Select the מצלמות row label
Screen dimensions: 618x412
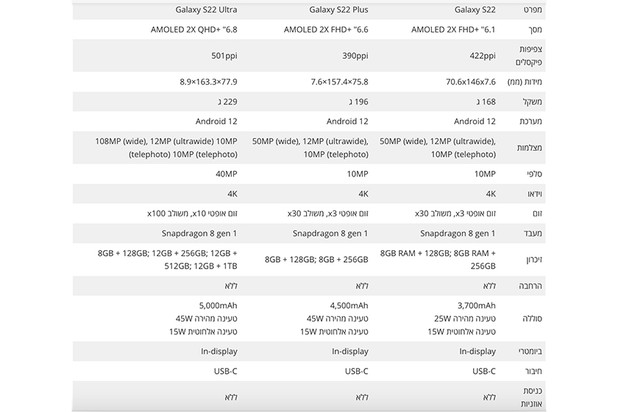tap(529, 148)
